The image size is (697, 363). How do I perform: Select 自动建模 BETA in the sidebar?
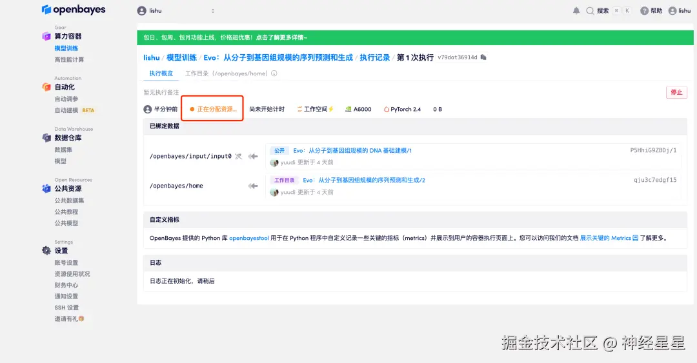tap(74, 110)
